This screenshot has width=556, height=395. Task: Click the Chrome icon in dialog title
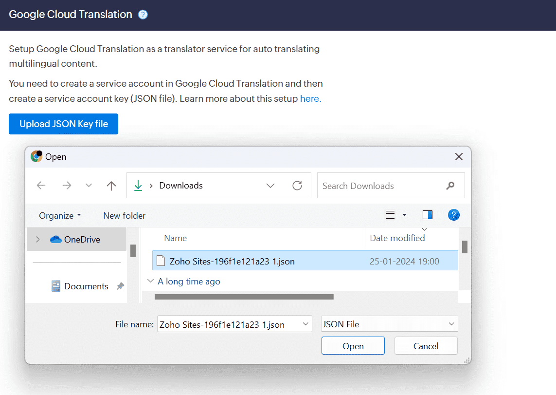36,156
